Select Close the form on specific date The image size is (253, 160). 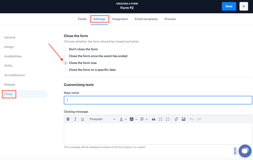tap(65, 70)
